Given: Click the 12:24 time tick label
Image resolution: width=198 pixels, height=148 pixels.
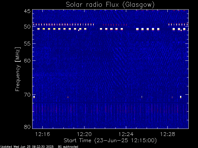Looking at the screenshot, I should [126, 134].
